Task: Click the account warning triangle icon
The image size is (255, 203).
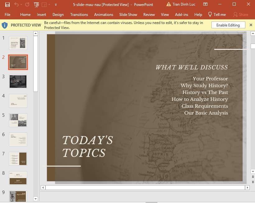Action: tap(169, 5)
